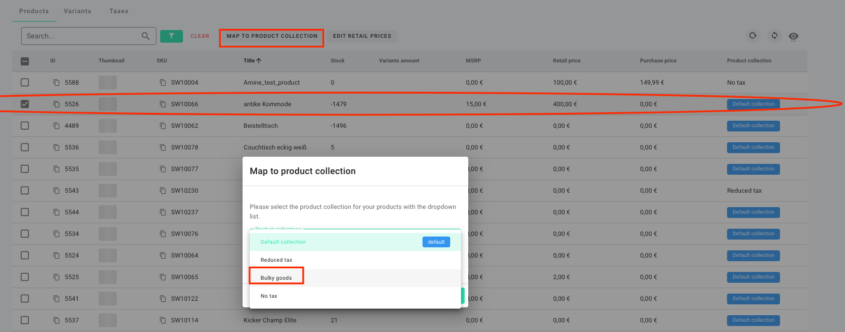The height and width of the screenshot is (332, 845).
Task: Copy SKU SW10078 with copy icon
Action: click(163, 147)
